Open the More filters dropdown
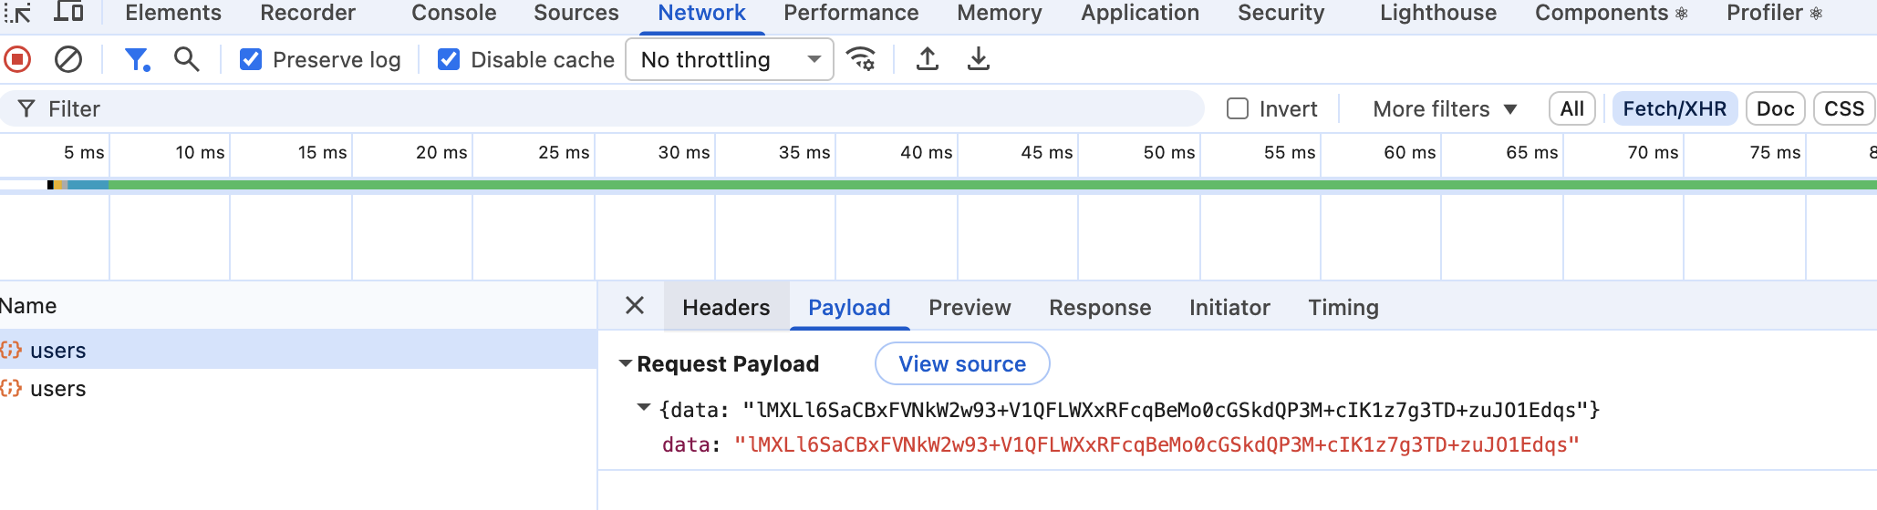1877x510 pixels. tap(1445, 109)
